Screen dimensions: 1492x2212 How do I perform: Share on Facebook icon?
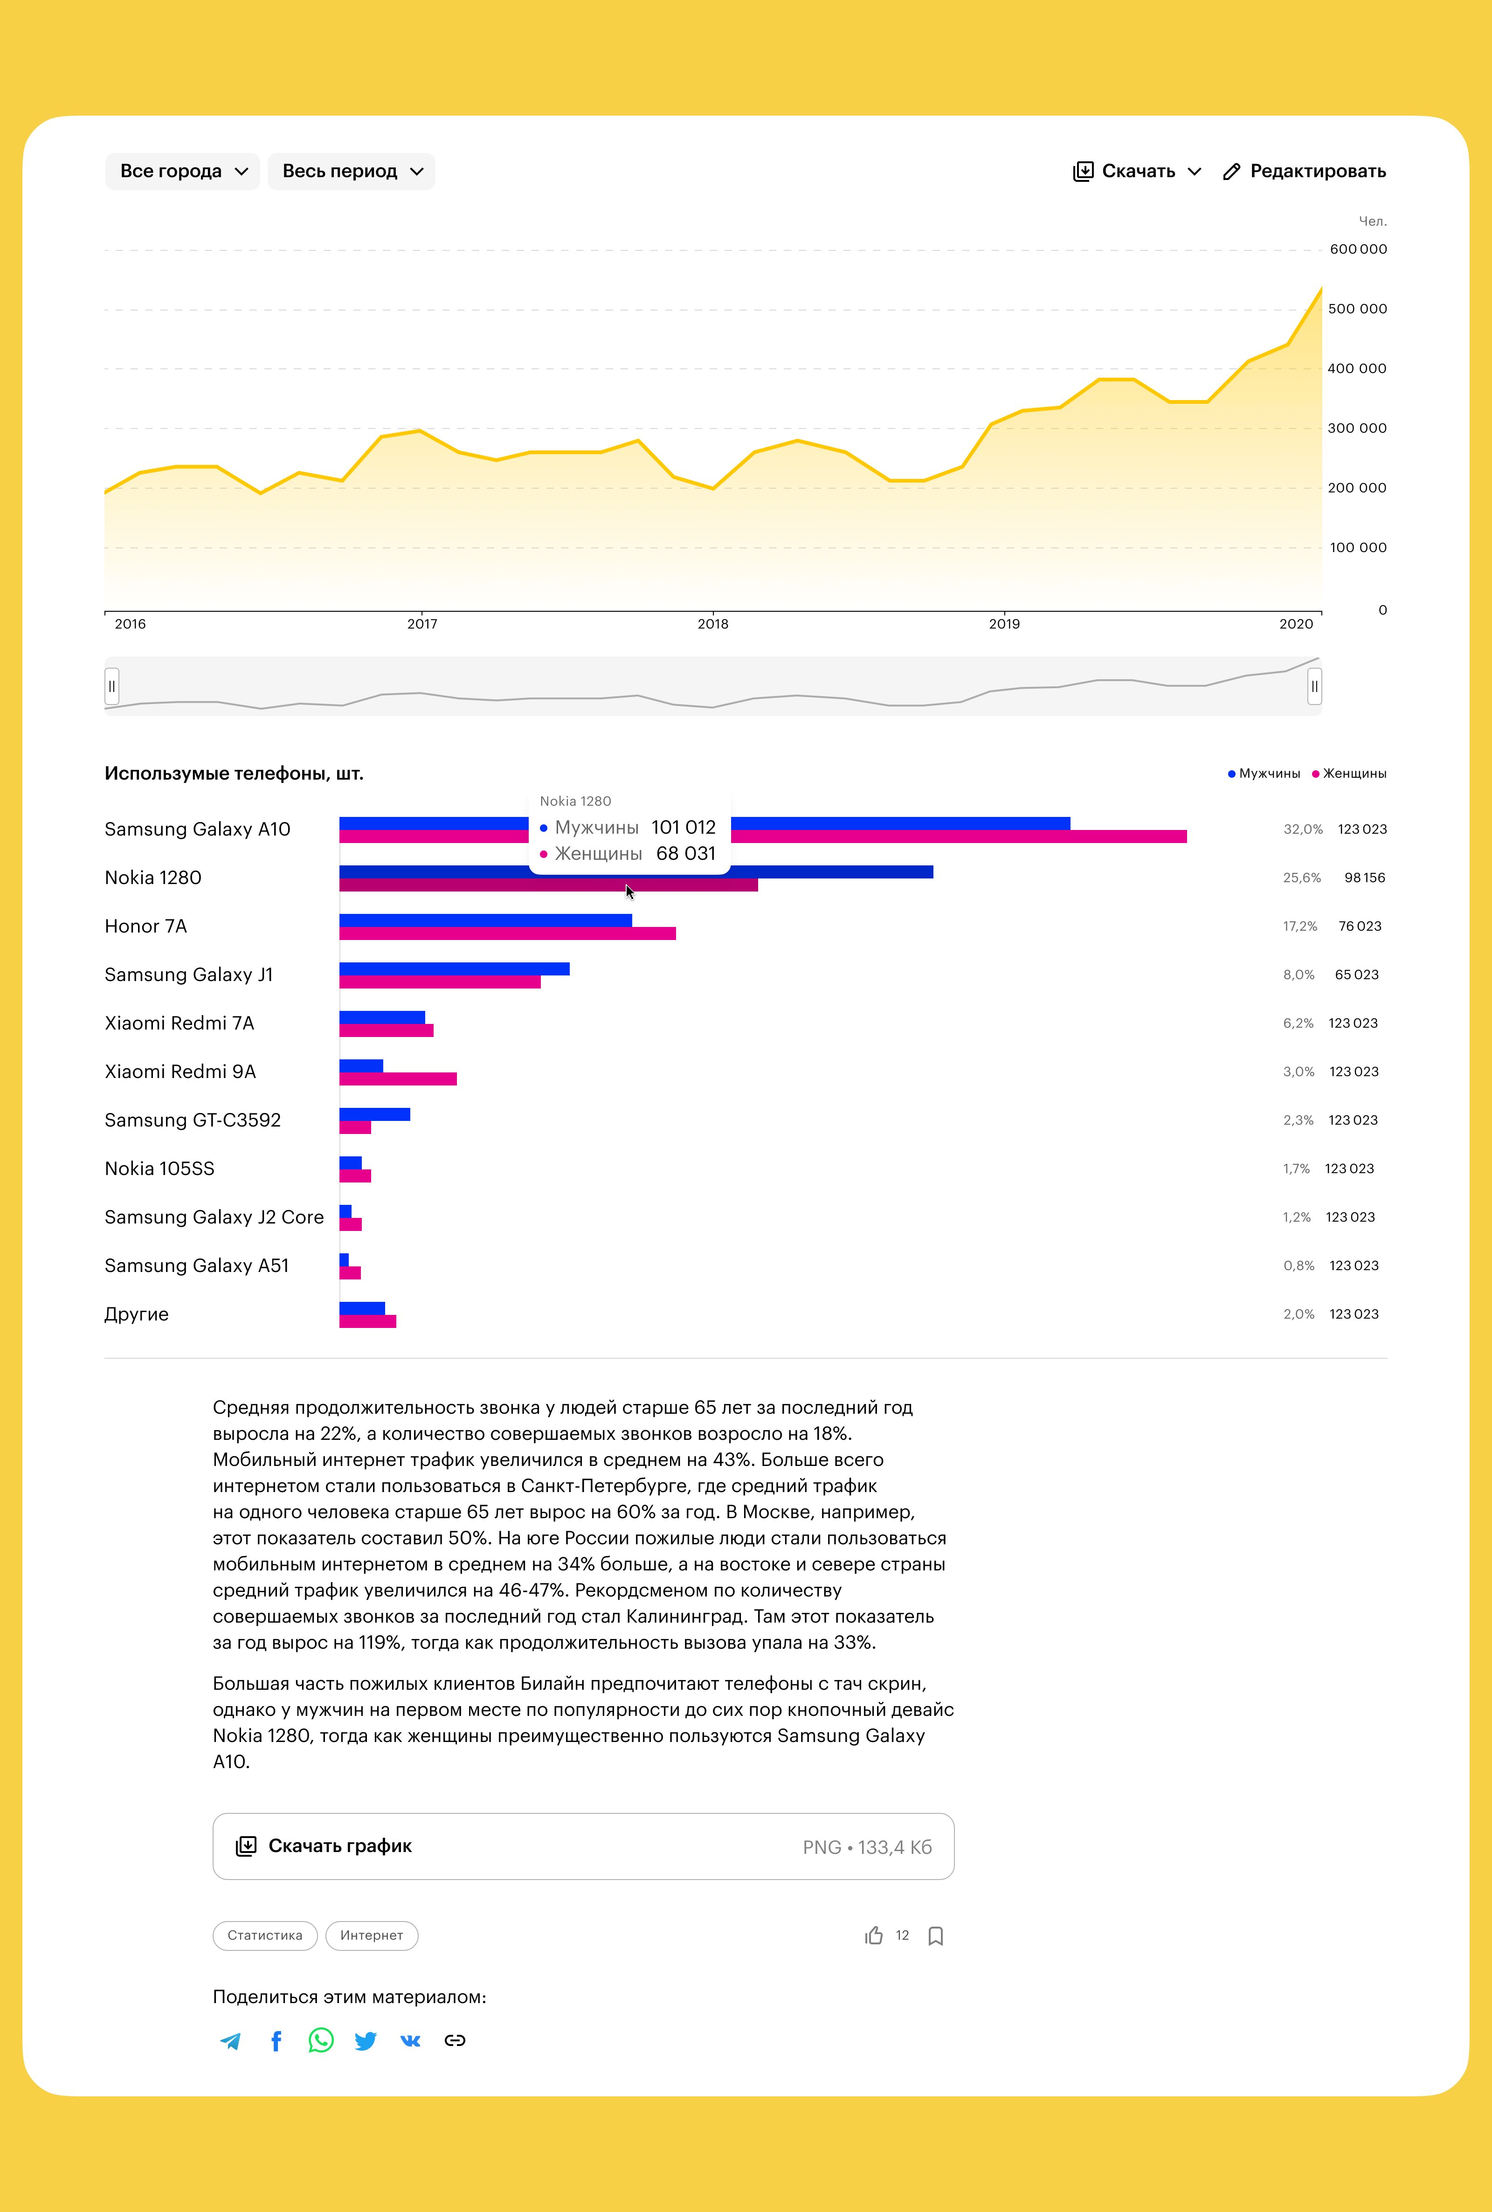(x=276, y=2041)
